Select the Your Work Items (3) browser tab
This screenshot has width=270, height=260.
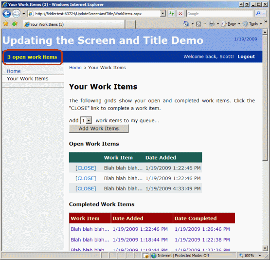[x=74, y=24]
